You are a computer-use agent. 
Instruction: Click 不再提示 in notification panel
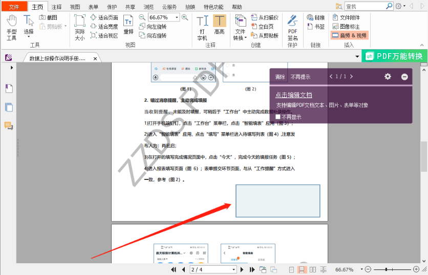(300, 77)
